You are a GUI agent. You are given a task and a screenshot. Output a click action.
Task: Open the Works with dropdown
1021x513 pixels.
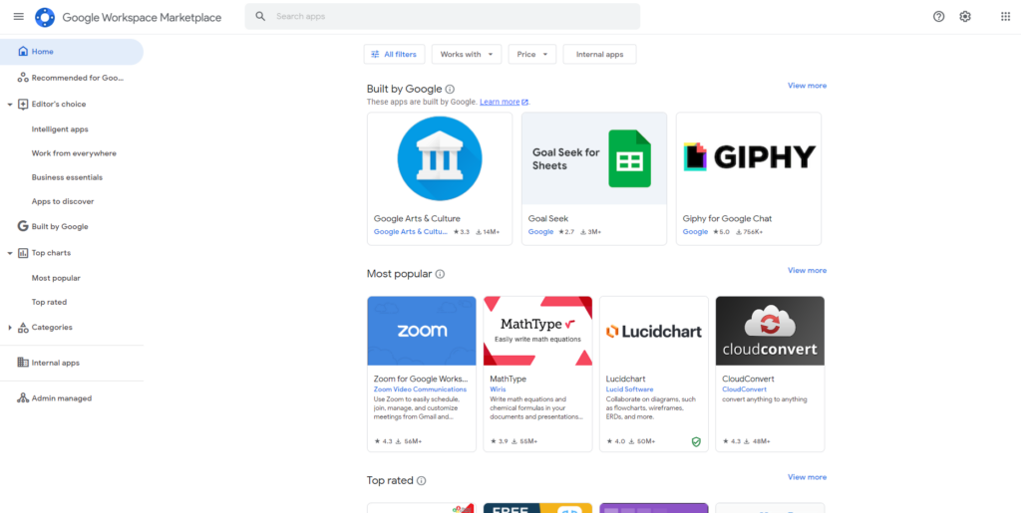467,55
